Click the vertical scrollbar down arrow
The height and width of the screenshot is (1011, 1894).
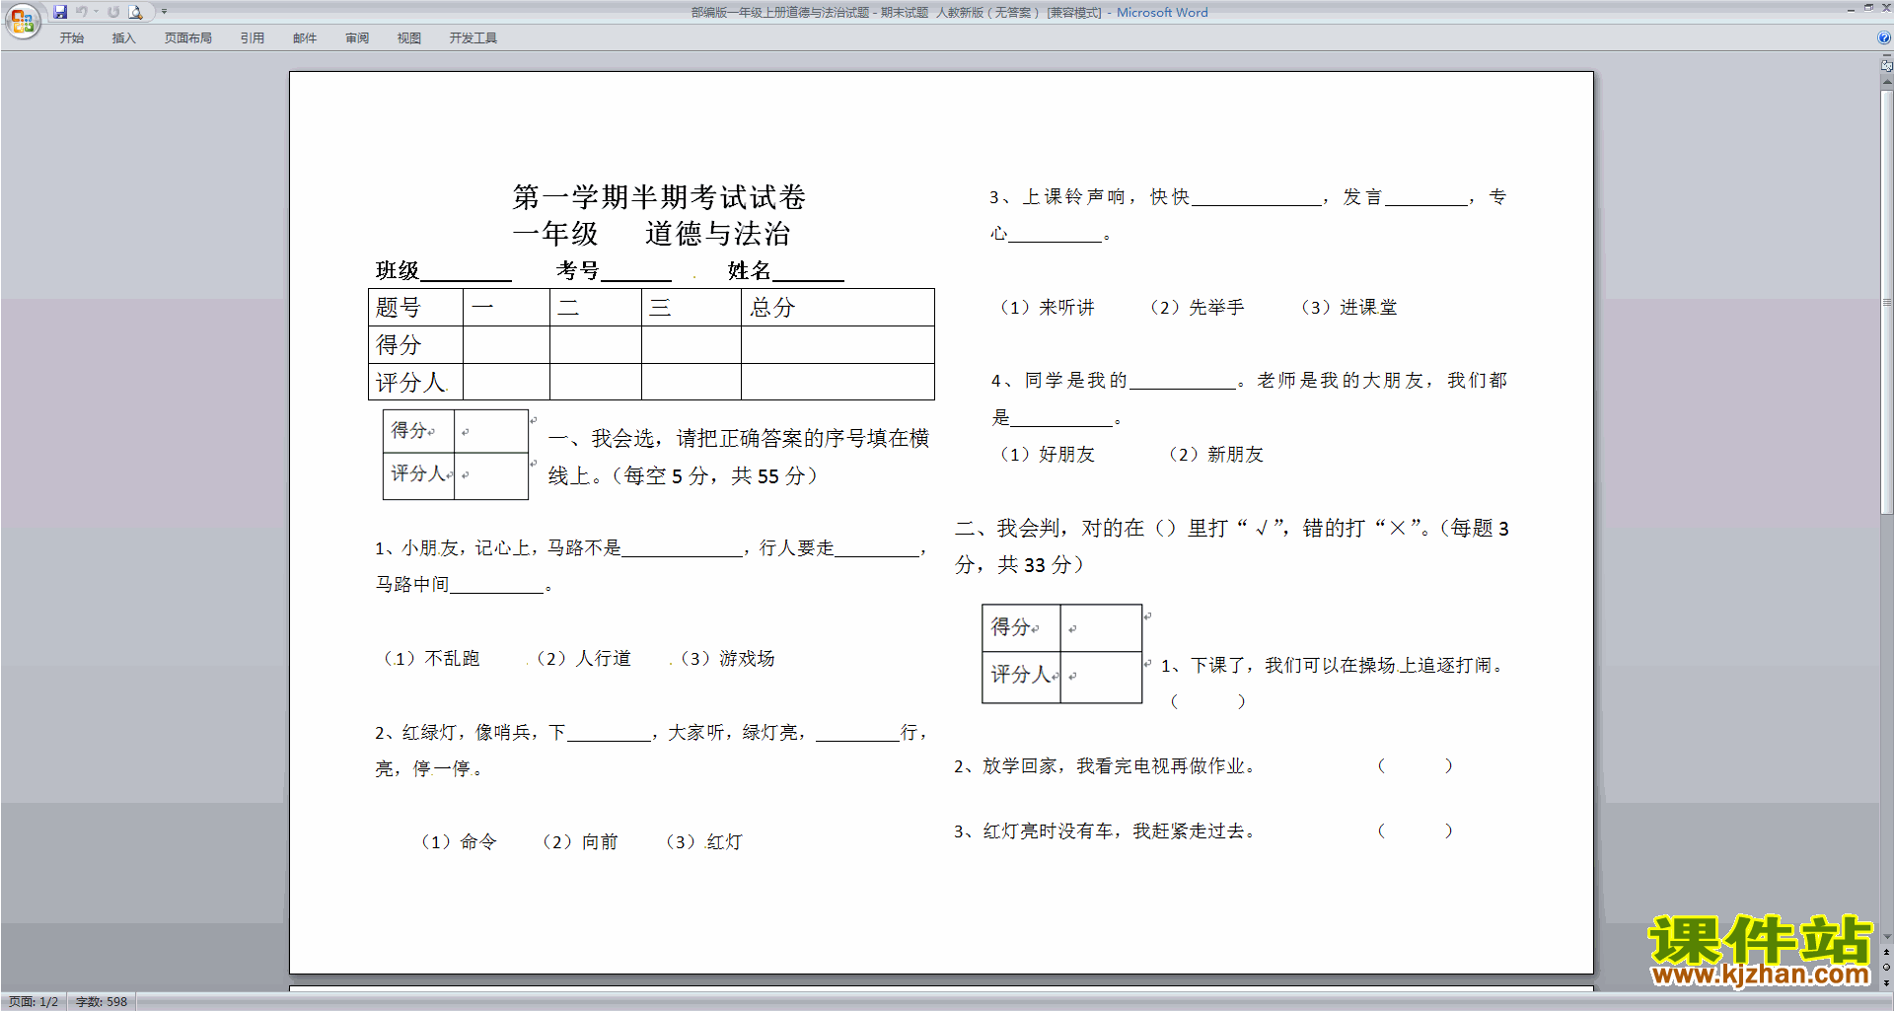click(1886, 937)
